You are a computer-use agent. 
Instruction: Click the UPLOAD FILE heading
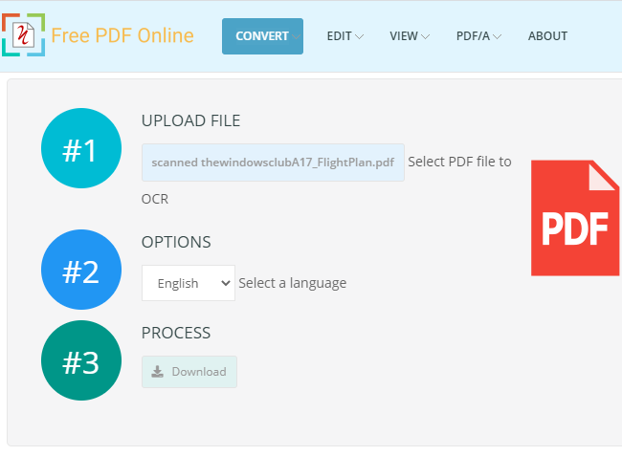tap(190, 120)
